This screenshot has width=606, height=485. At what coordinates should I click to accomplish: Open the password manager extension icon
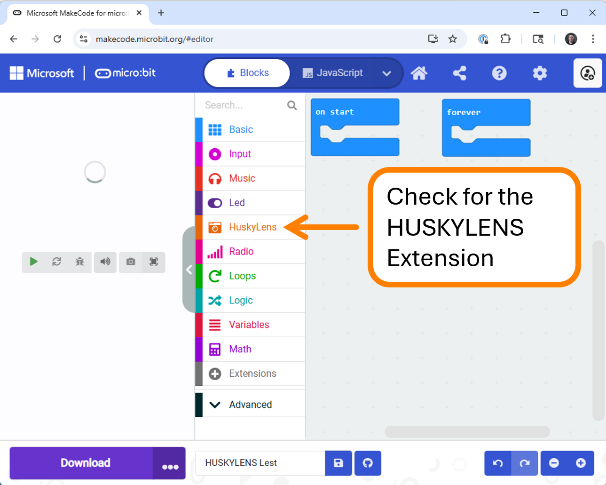coord(483,39)
